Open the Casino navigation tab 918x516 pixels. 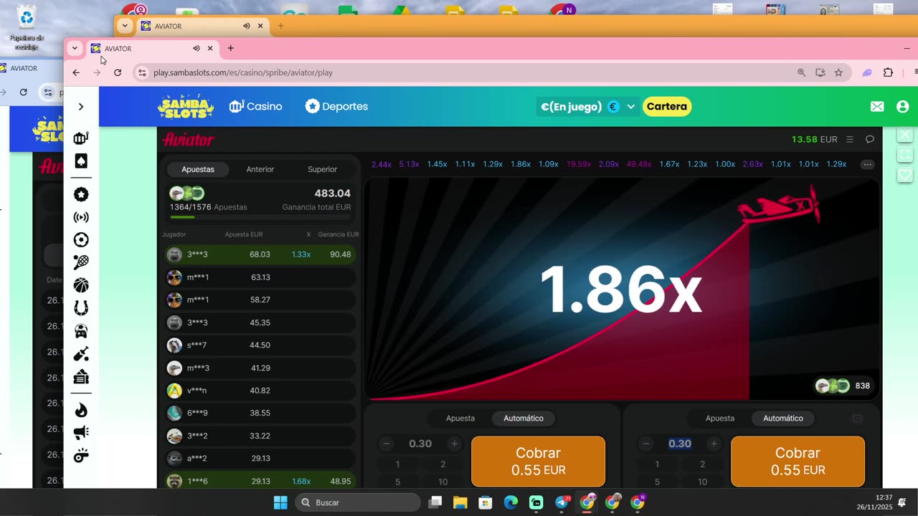pyautogui.click(x=256, y=106)
